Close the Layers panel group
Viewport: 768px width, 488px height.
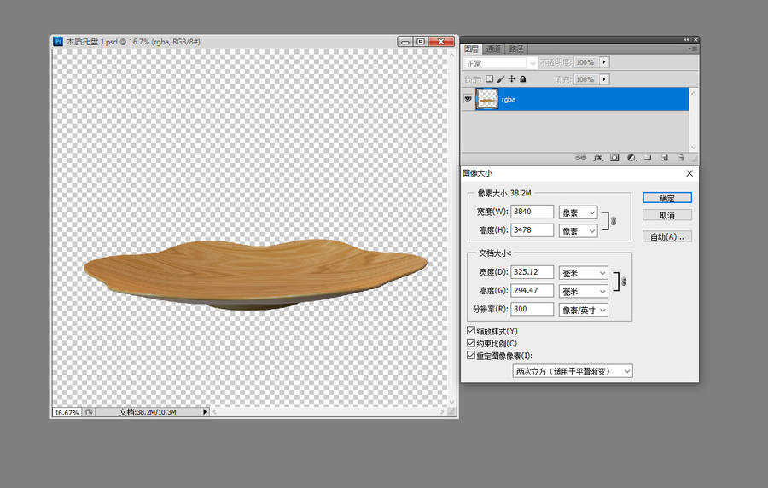click(695, 39)
